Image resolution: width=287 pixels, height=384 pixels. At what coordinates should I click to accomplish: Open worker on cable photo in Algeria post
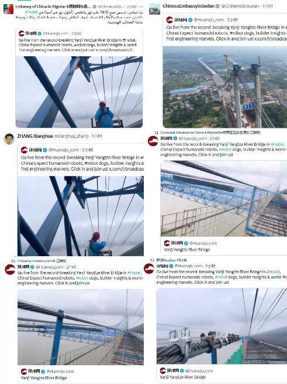pyautogui.click(x=79, y=92)
